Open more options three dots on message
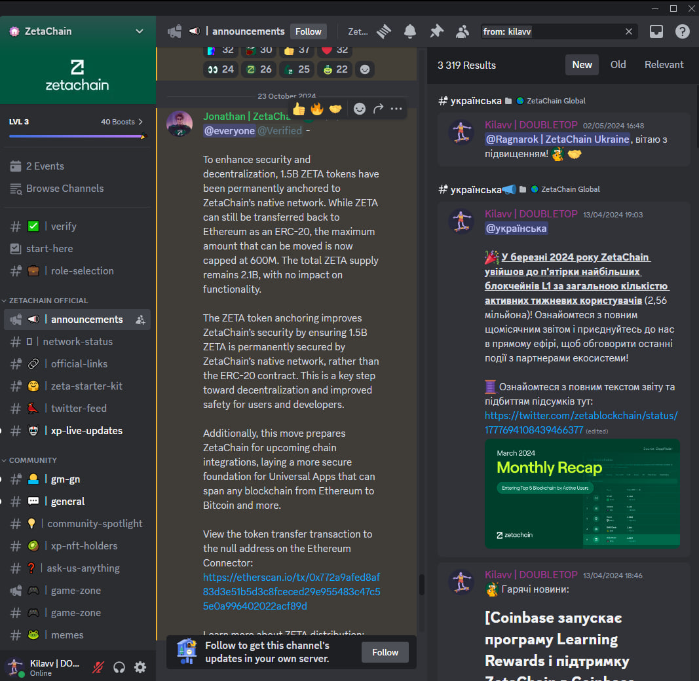Viewport: 699px width, 681px height. [x=396, y=109]
